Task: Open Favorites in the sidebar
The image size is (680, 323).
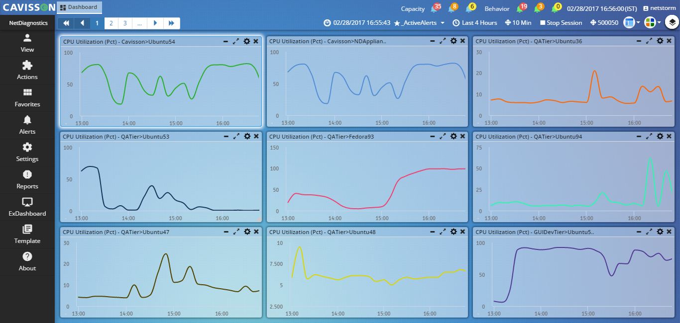Action: coord(27,98)
